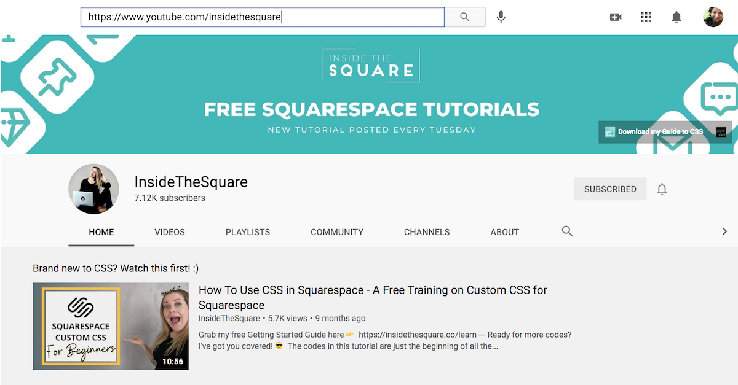Search within the channel magnifier icon
Viewport: 738px width, 385px height.
tap(567, 231)
